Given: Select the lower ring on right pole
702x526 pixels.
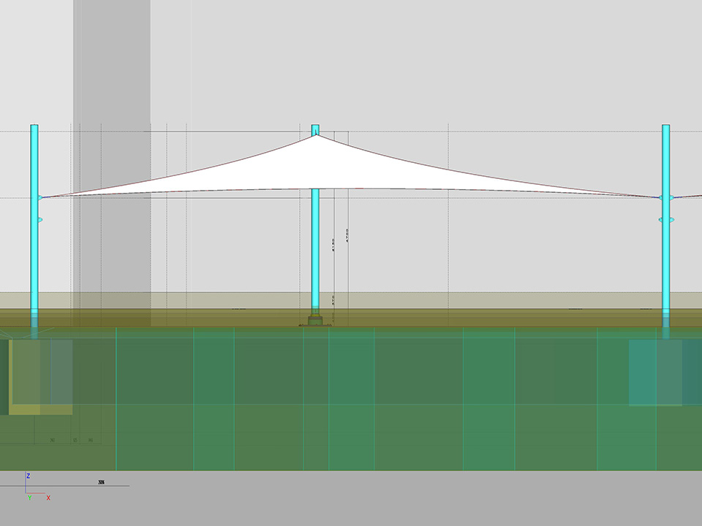Looking at the screenshot, I should click(665, 220).
